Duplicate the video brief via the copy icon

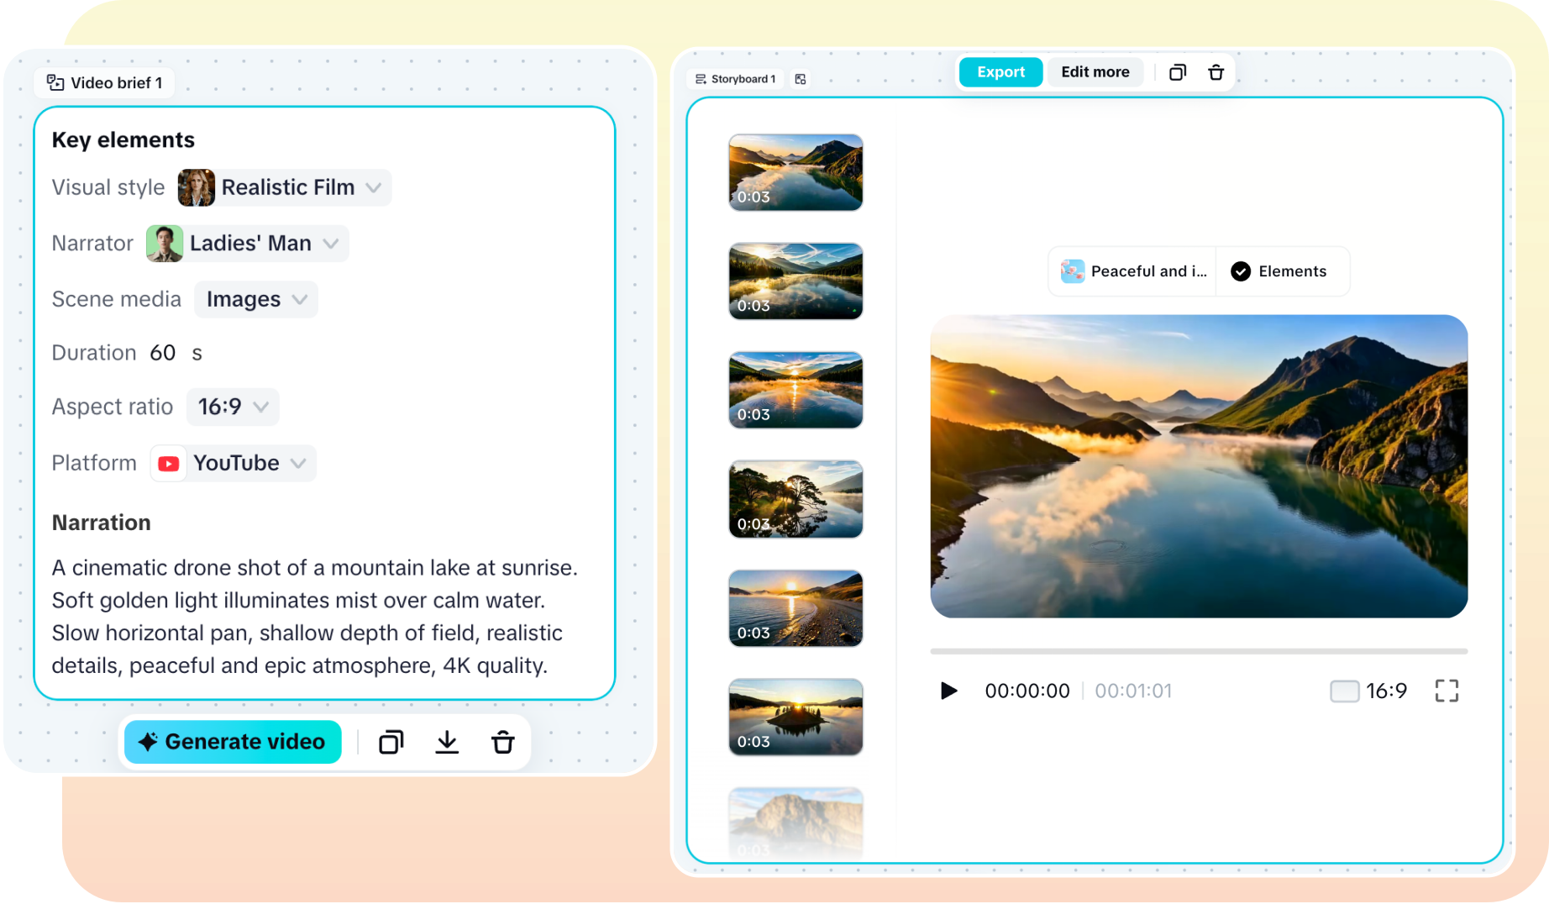[391, 742]
